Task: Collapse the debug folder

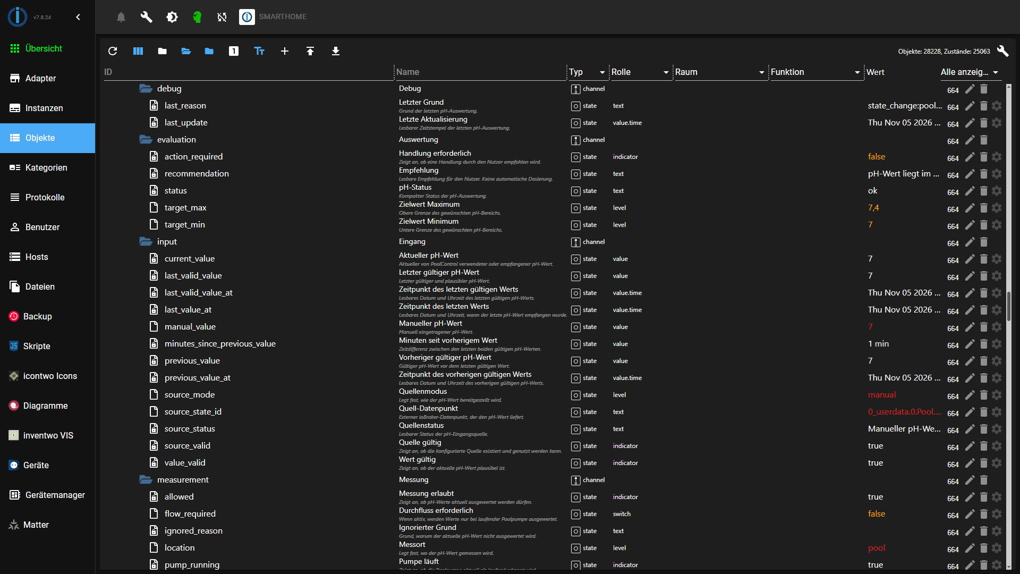Action: tap(146, 89)
